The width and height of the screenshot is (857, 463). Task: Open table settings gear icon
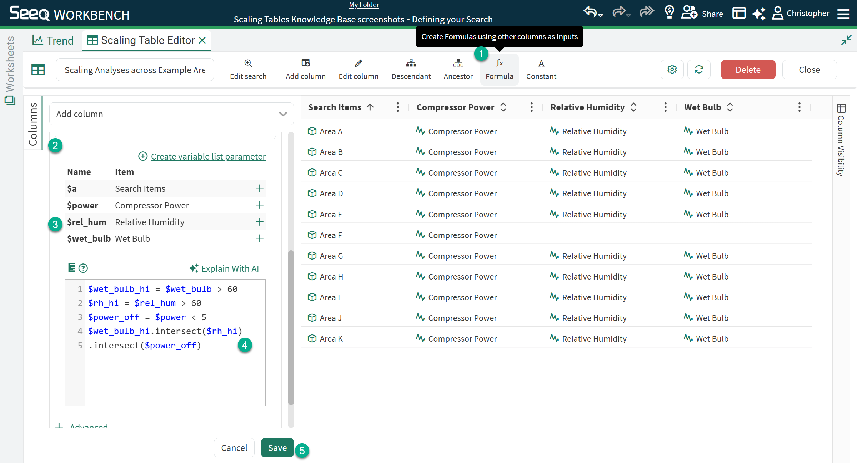(x=672, y=70)
